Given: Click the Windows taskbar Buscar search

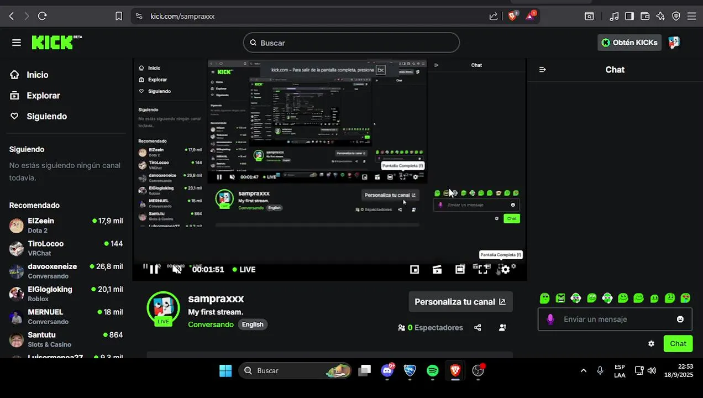Looking at the screenshot, I should 296,370.
